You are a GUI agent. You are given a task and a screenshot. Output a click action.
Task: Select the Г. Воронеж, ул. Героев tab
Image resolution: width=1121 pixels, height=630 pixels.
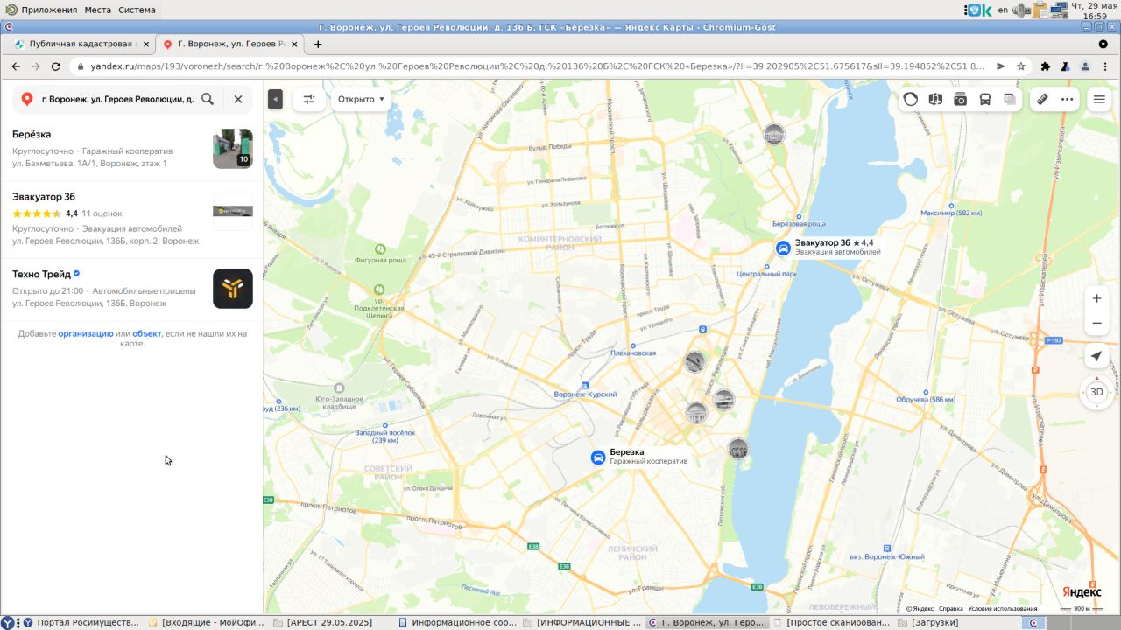231,44
